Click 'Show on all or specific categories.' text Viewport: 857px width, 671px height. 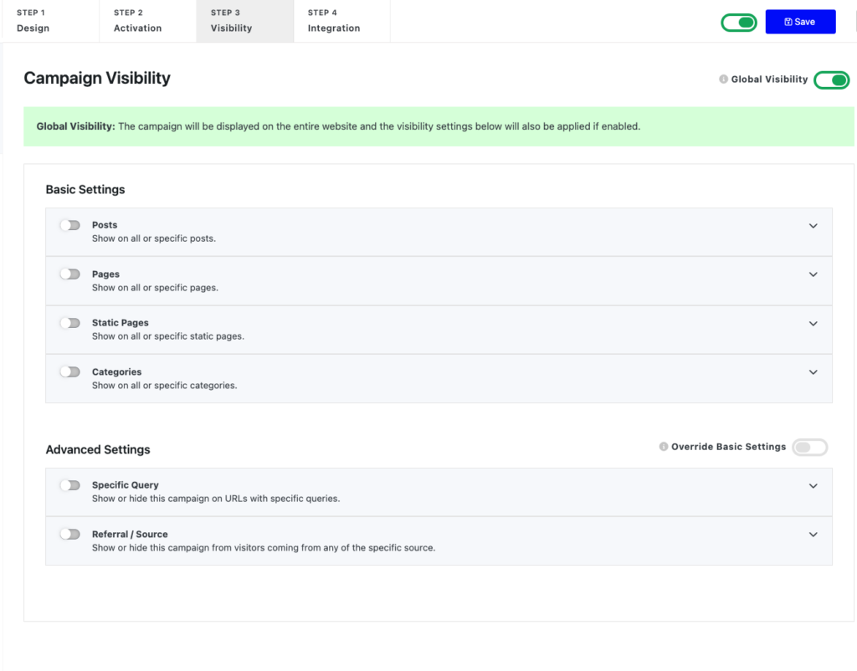coord(165,386)
